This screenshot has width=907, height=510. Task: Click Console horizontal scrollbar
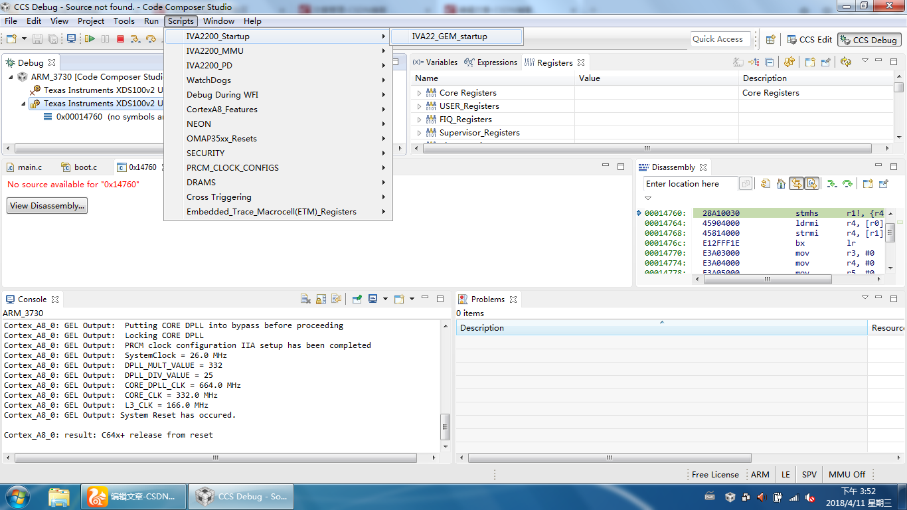tap(216, 458)
